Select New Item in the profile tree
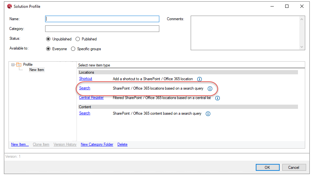Viewport: 314px width, 176px height. (37, 70)
